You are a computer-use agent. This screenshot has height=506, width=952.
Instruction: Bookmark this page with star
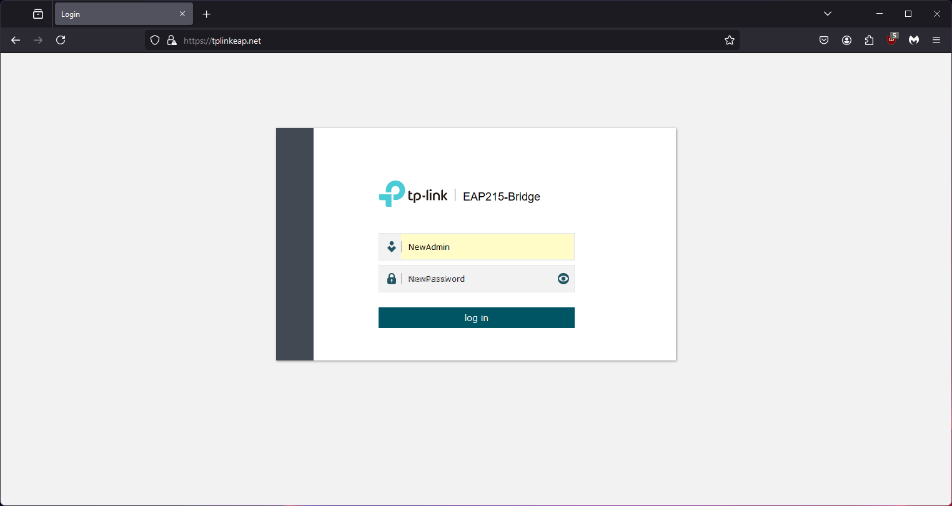coord(729,41)
